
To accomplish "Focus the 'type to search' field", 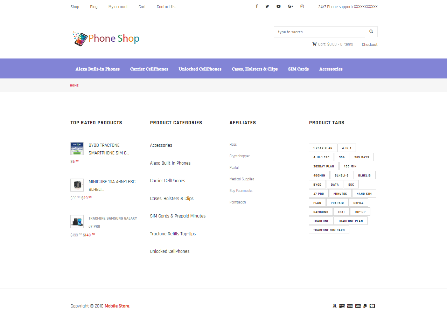I will click(x=320, y=32).
